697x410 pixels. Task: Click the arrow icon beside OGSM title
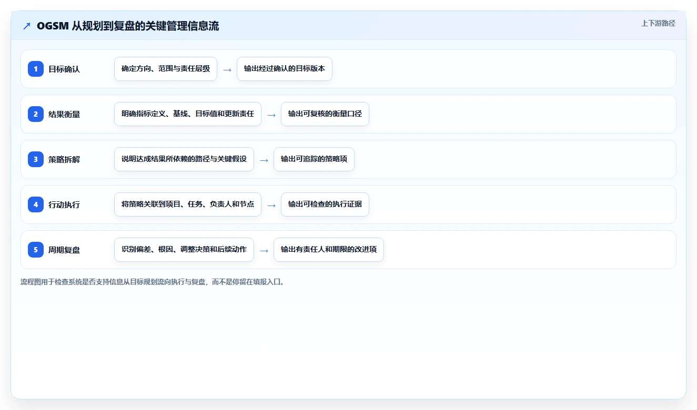pyautogui.click(x=26, y=26)
